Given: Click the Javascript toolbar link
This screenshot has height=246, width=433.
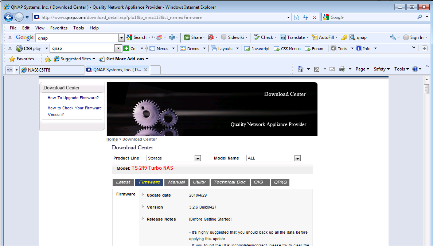Looking at the screenshot, I should [x=257, y=48].
